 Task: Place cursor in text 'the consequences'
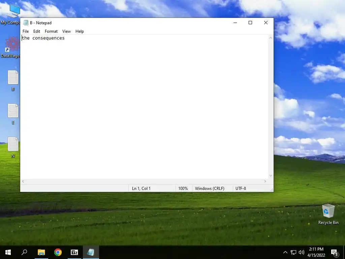tap(43, 38)
